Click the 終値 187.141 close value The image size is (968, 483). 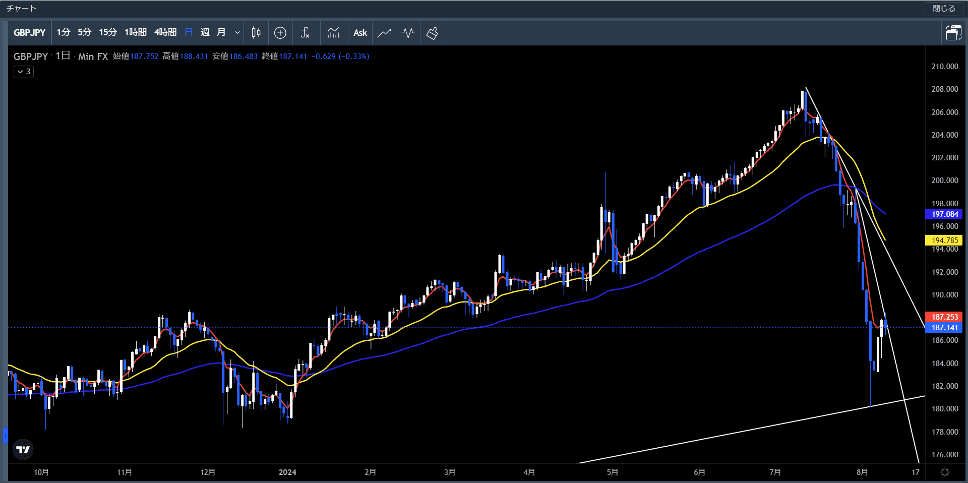click(x=284, y=56)
